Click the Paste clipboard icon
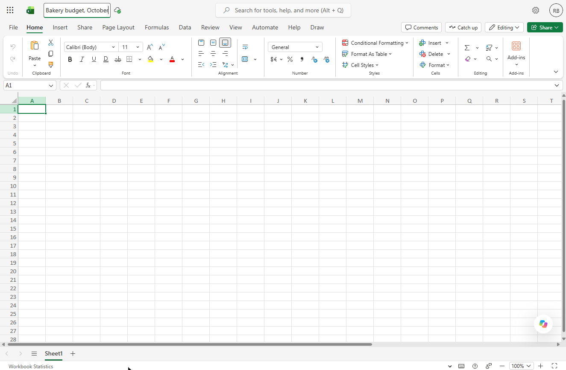Image resolution: width=566 pixels, height=370 pixels. click(35, 46)
